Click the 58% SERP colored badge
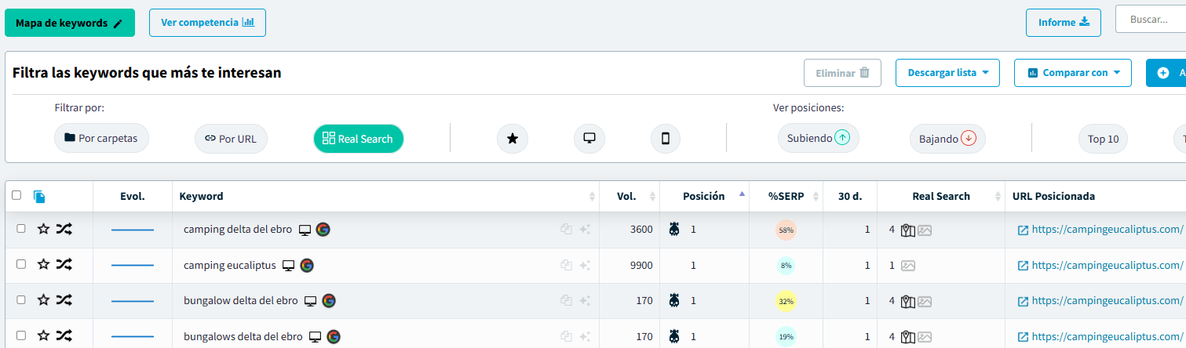Image resolution: width=1186 pixels, height=348 pixels. (x=786, y=230)
